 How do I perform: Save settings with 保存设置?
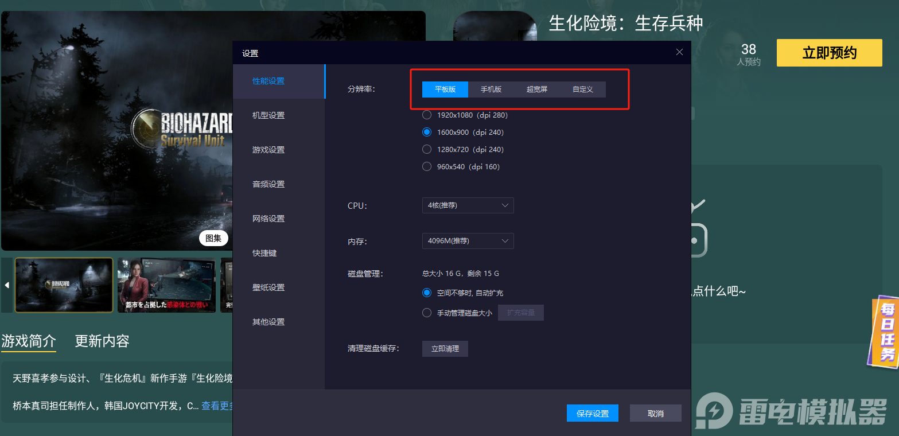coord(592,412)
